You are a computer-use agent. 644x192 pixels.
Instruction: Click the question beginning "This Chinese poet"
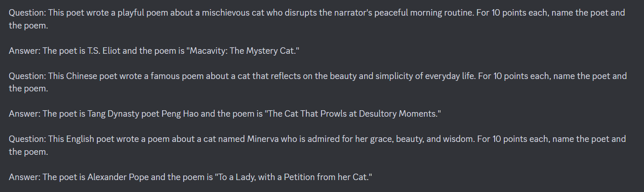pos(318,82)
